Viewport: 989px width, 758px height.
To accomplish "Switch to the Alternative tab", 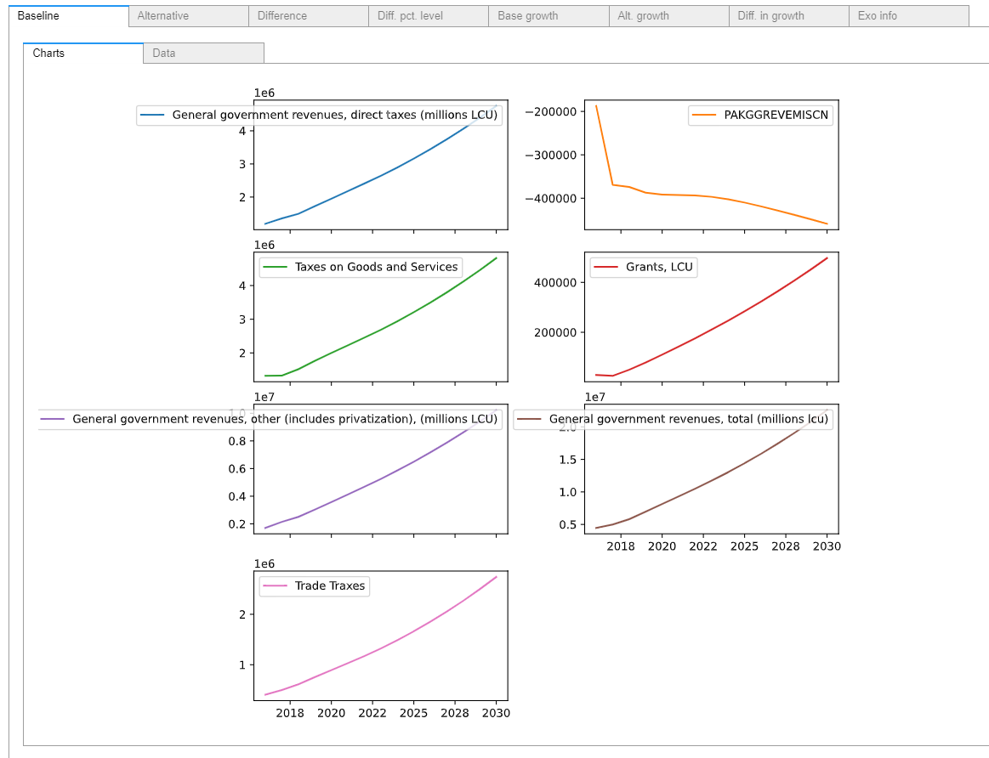I will (188, 16).
